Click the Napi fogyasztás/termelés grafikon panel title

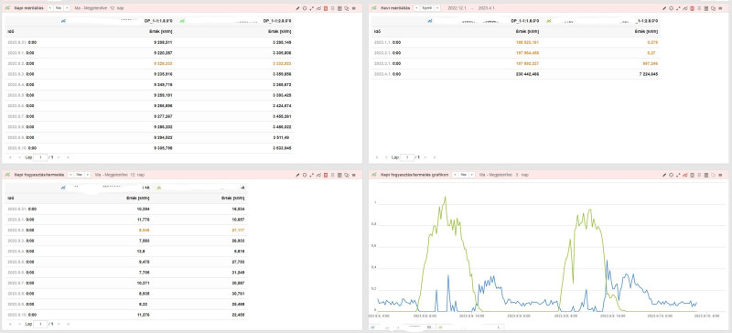click(414, 175)
